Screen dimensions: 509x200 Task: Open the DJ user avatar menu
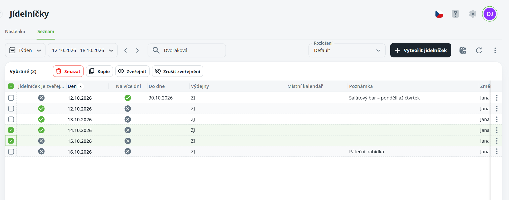[490, 14]
